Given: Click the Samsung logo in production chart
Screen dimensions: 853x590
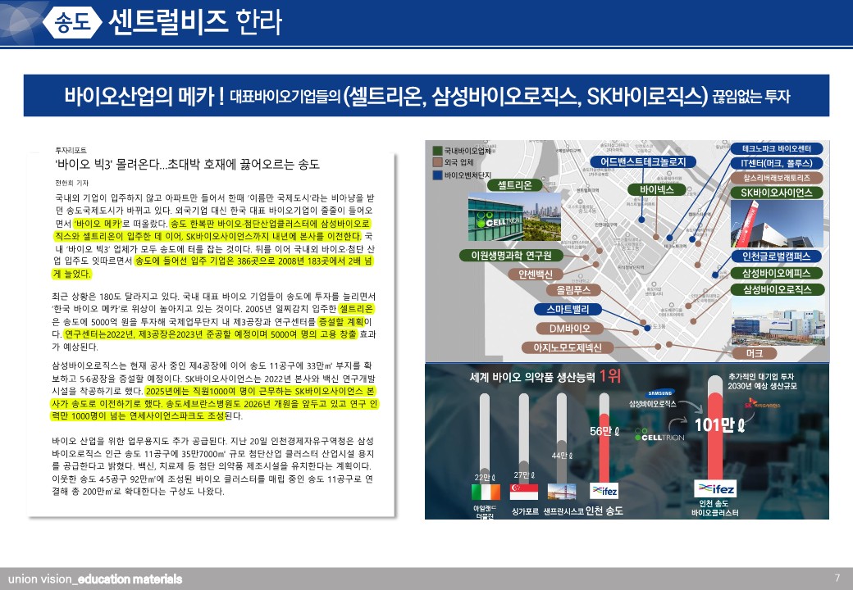Looking at the screenshot, I should point(660,392).
